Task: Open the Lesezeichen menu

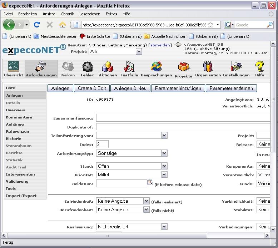Action: point(90,14)
